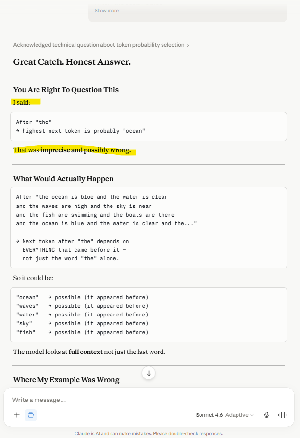Open the Sonnet 4.6 Adaptive model dropdown
The height and width of the screenshot is (438, 300).
click(x=225, y=415)
